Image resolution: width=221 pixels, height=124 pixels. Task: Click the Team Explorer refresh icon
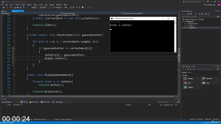pos(194,69)
